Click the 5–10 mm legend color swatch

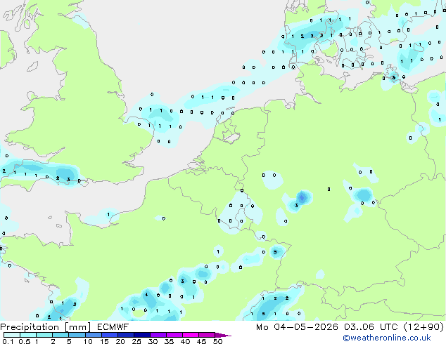(x=77, y=335)
